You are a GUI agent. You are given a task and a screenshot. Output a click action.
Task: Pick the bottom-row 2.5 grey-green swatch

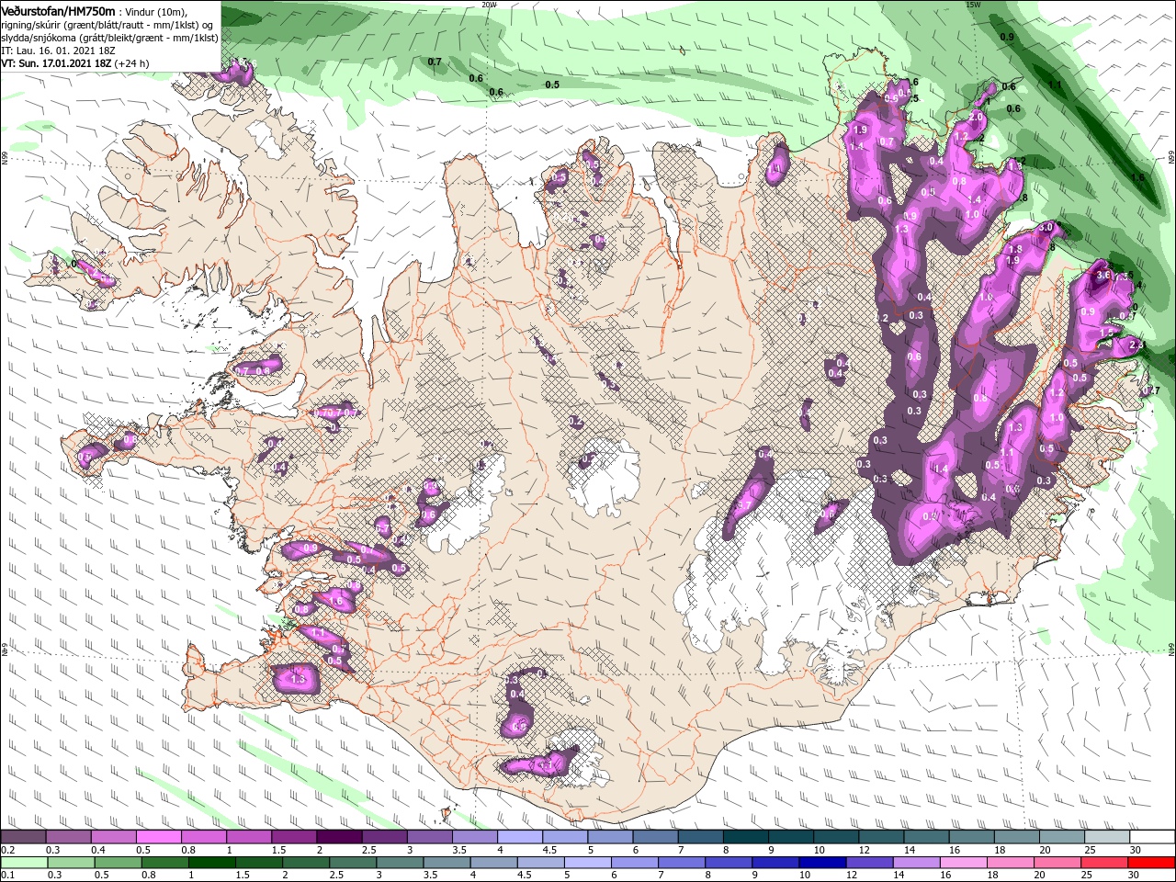coord(353,863)
